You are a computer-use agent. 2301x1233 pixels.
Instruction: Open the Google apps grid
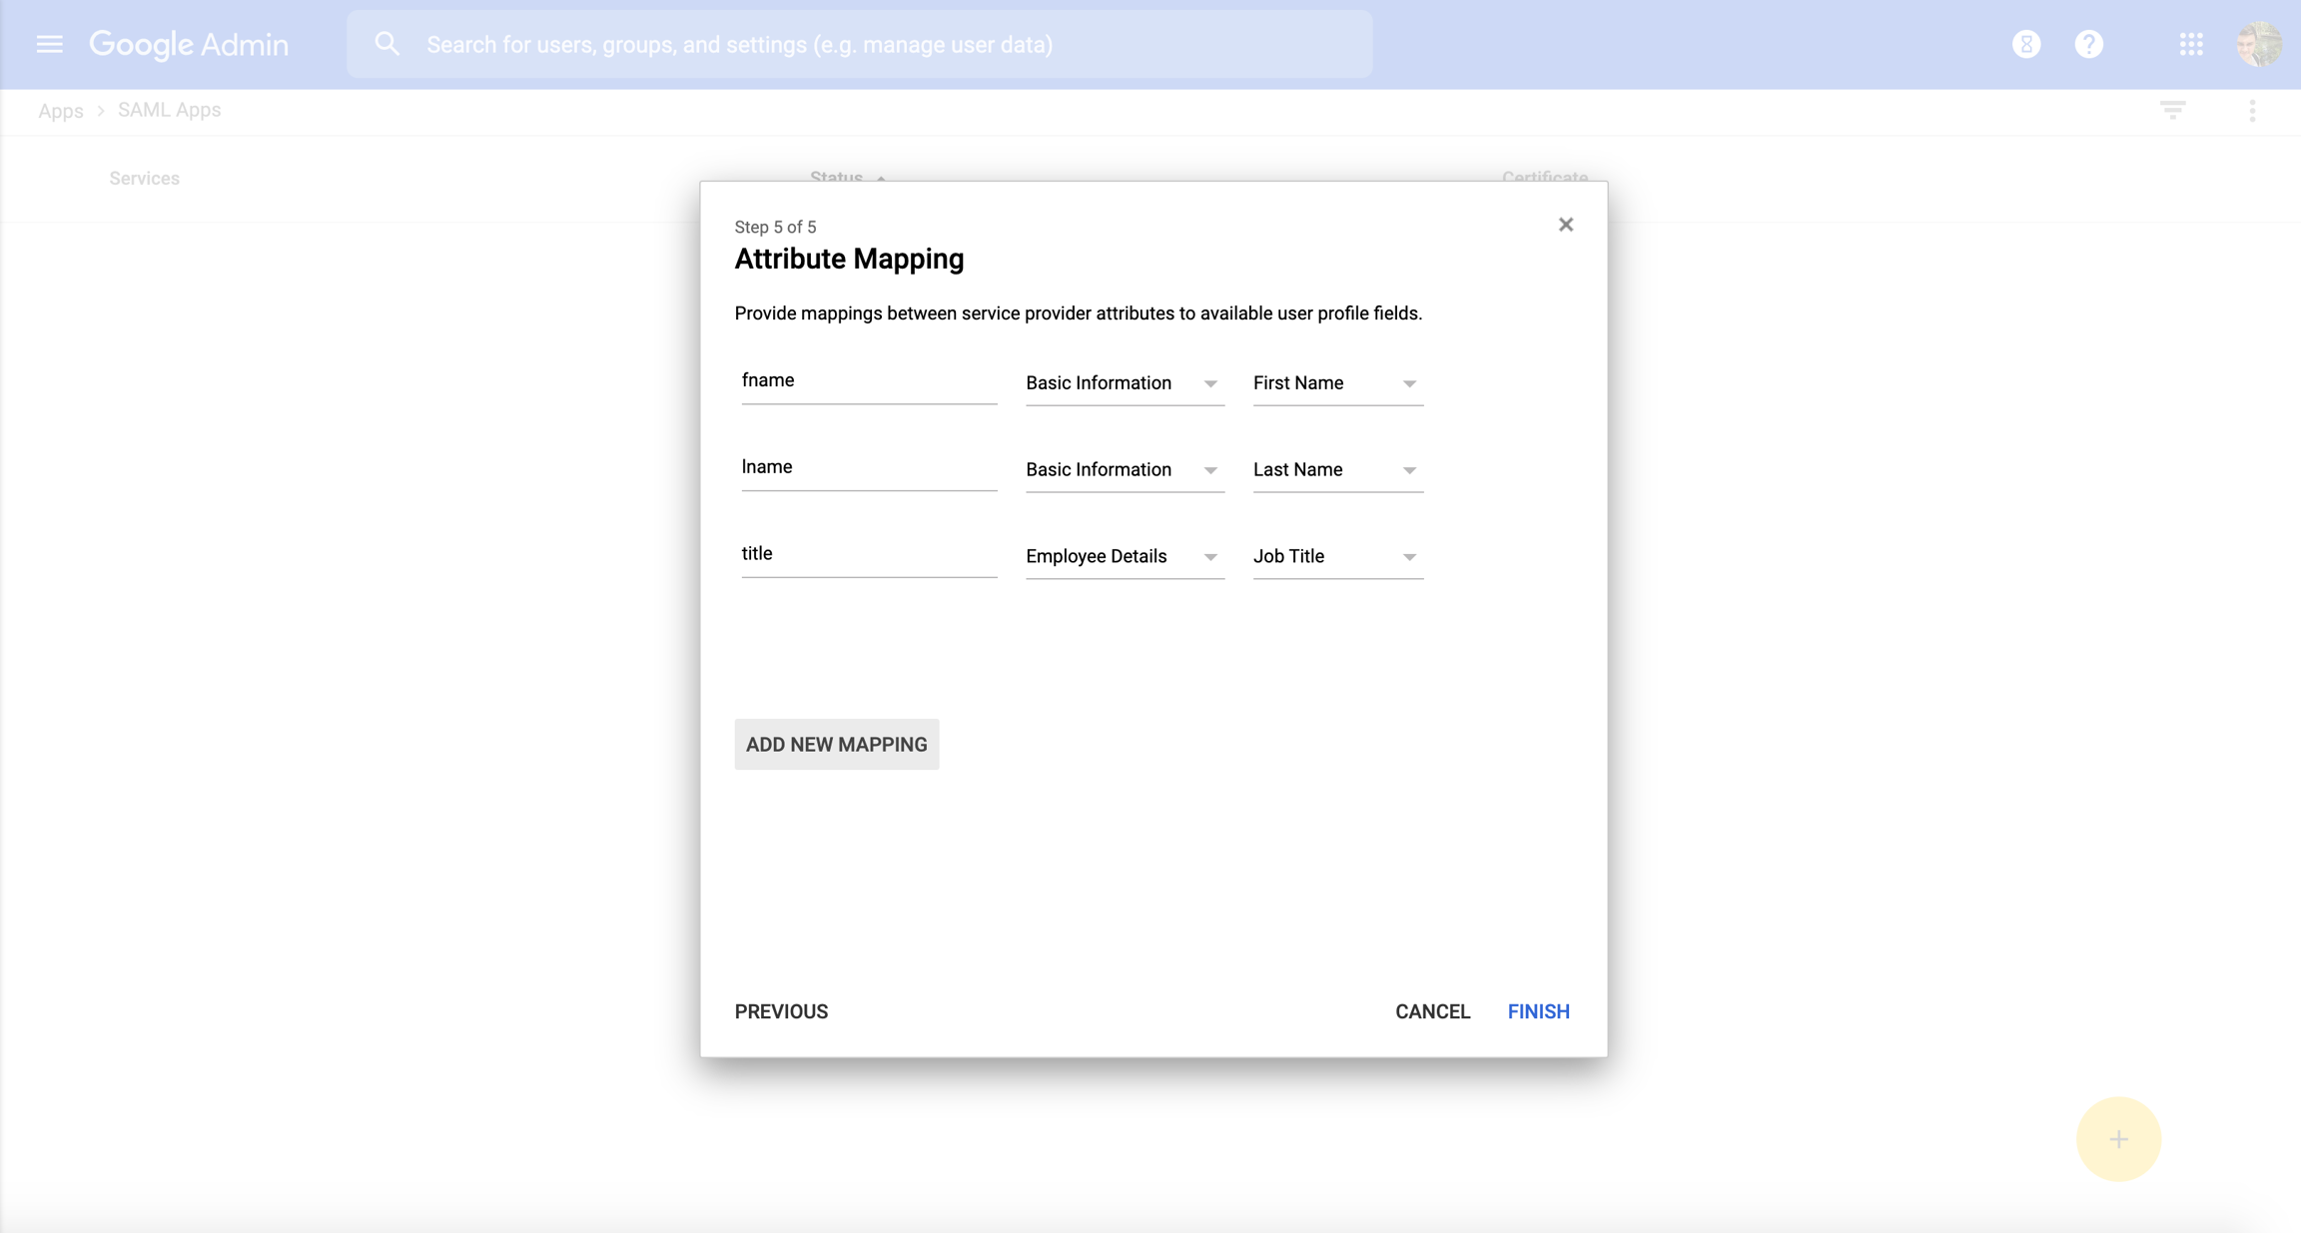2191,44
